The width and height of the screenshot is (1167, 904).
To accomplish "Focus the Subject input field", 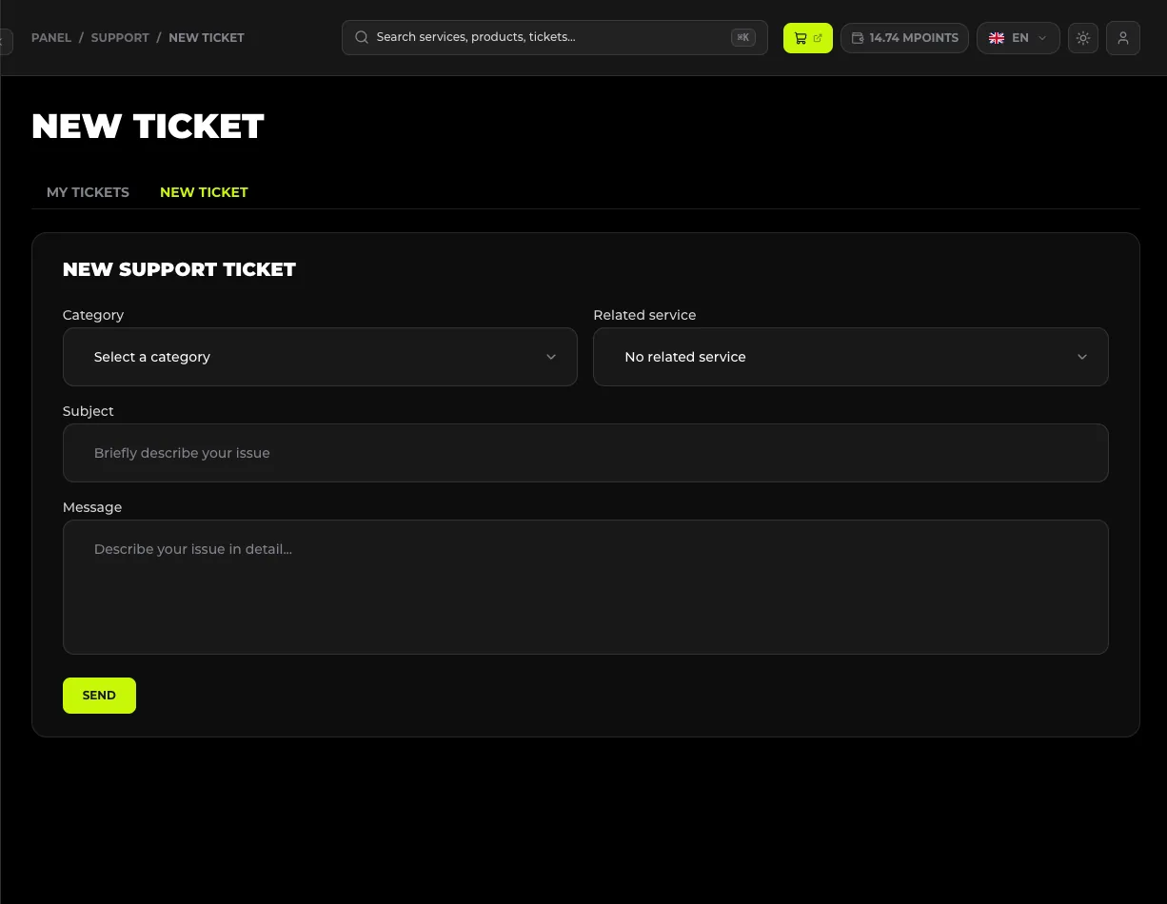I will coord(585,453).
